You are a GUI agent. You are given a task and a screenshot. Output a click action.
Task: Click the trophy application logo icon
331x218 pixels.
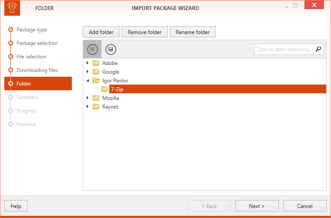[12, 8]
